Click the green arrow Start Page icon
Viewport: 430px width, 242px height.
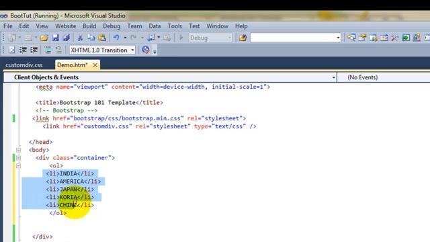[x=406, y=38]
